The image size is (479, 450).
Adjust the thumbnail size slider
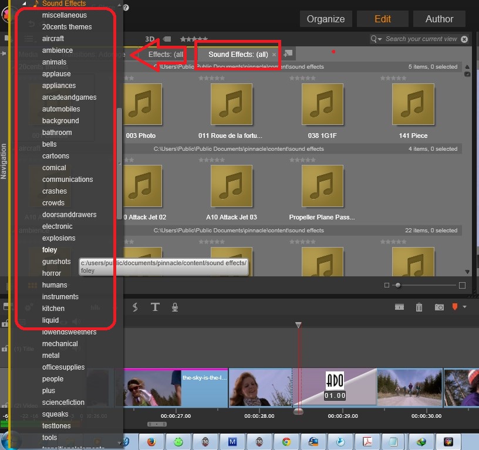398,285
